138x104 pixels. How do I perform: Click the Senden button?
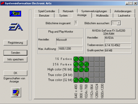[x=15, y=53]
